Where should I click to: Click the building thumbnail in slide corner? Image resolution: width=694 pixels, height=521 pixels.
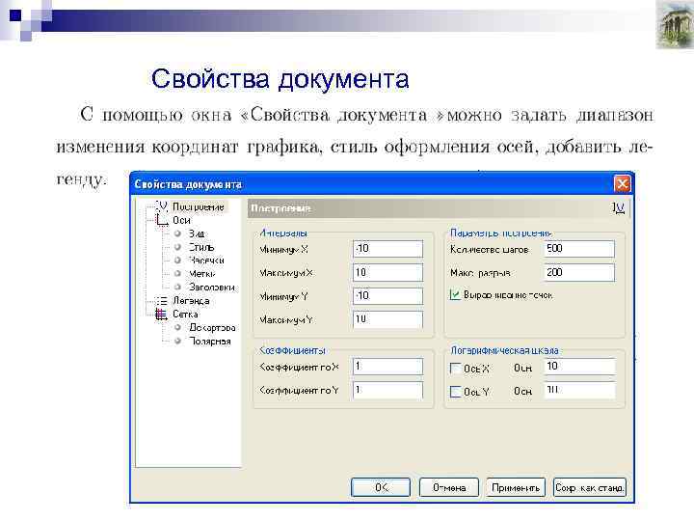[675, 24]
